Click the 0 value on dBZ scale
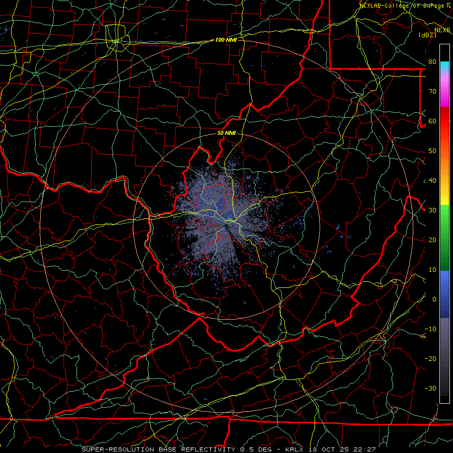453x453 pixels. [434, 299]
